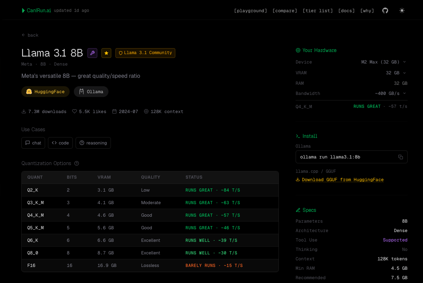Expand the Device M2 Max dropdown
The image size is (423, 283).
point(384,62)
